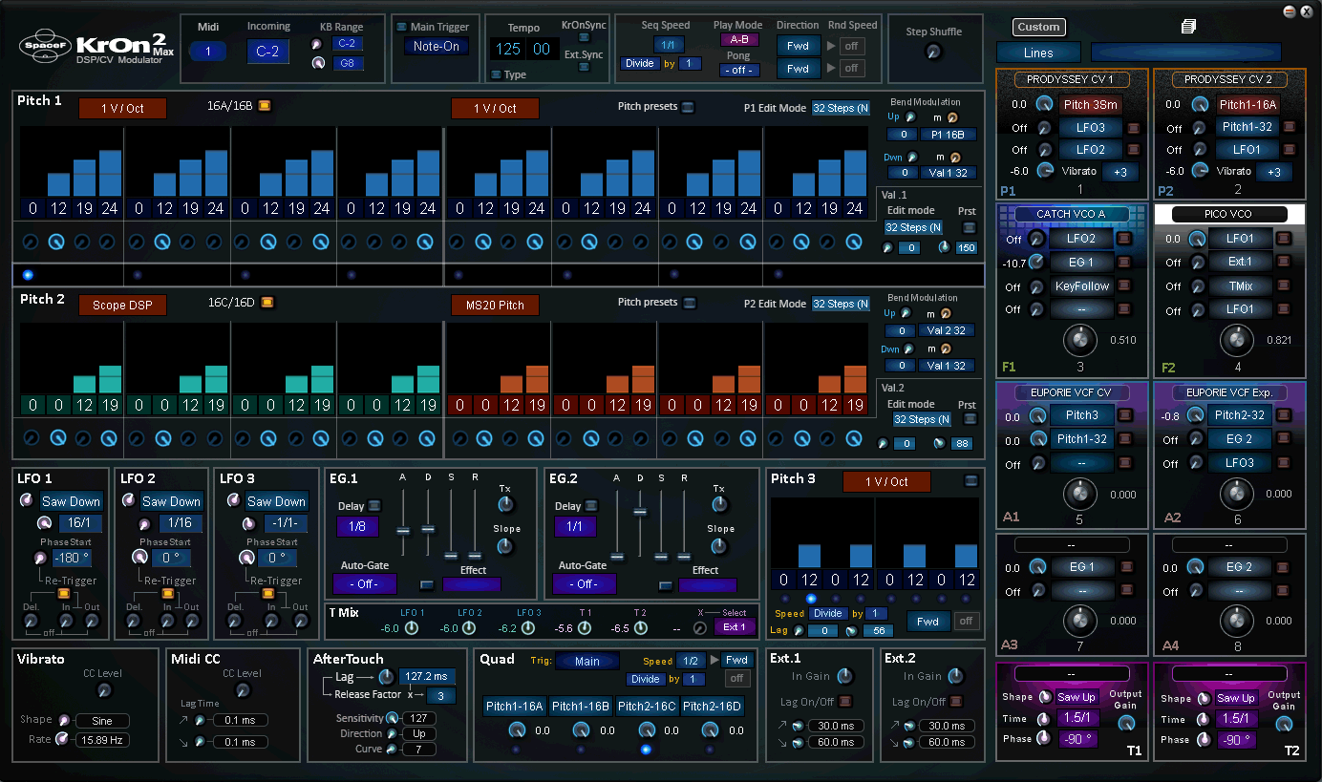
Task: Toggle the Main Trigger switch
Action: point(401,27)
